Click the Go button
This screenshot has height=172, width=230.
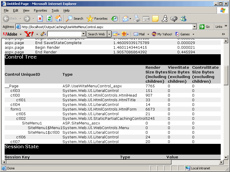205,27
